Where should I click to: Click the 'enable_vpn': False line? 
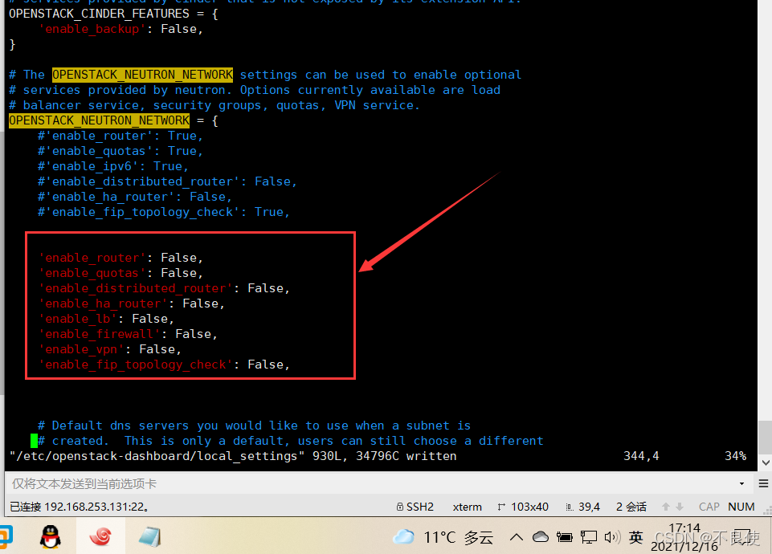110,349
